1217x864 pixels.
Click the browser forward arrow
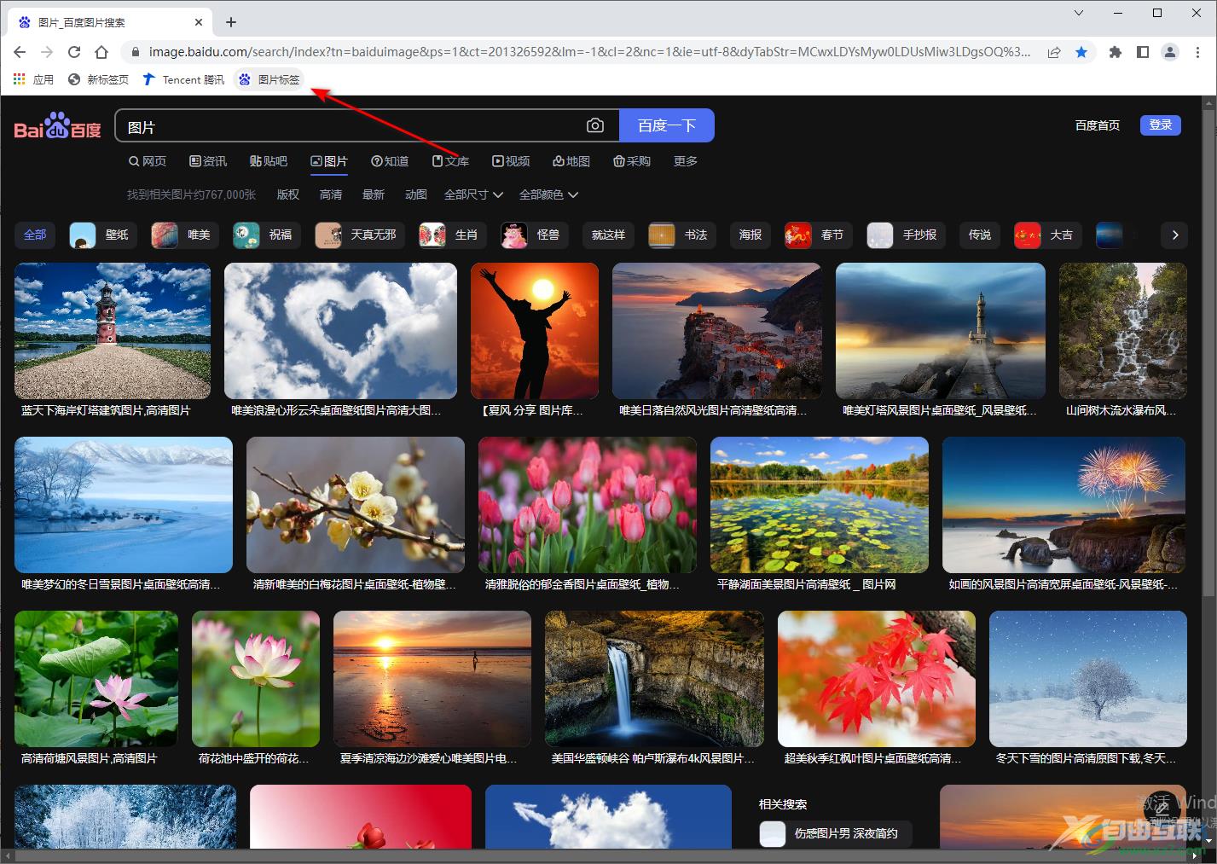click(47, 52)
